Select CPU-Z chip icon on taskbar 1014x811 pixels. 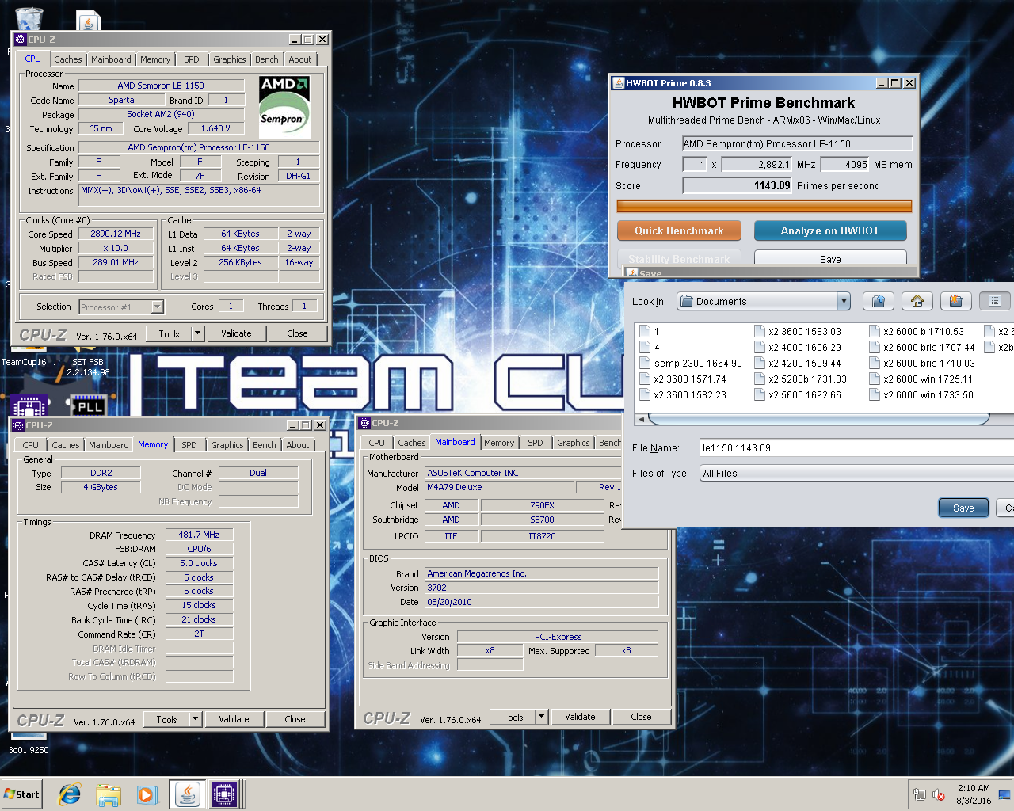[224, 794]
